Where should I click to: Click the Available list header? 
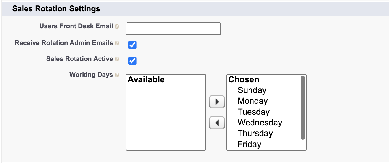point(146,80)
